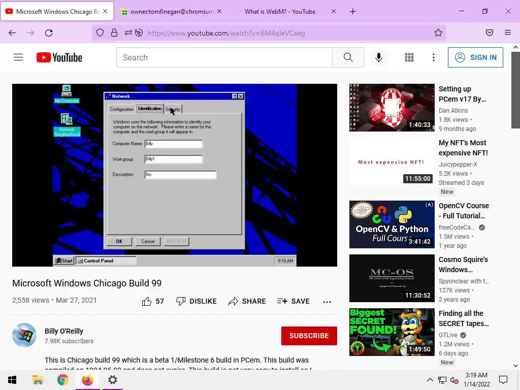Screen dimensions: 520x390
Task: Go back with the browser back arrow
Action: pyautogui.click(x=12, y=33)
